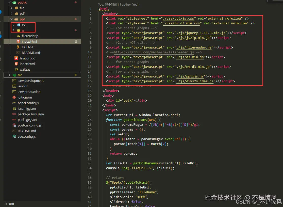Collapse the public folder chevron
283x207 pixels.
(x=9, y=3)
